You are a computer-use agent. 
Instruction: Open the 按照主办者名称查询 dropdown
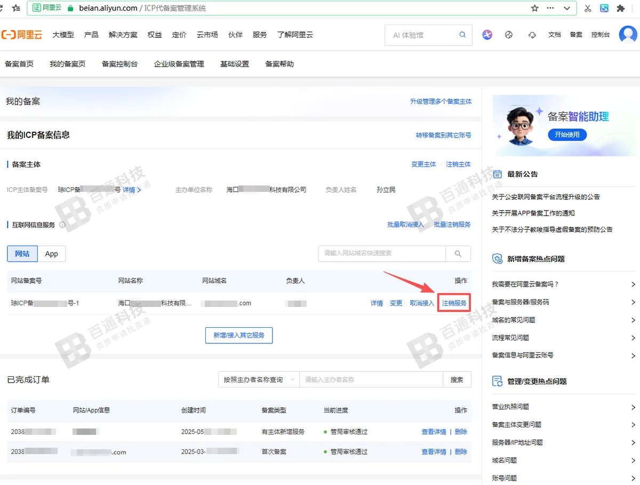tap(258, 379)
